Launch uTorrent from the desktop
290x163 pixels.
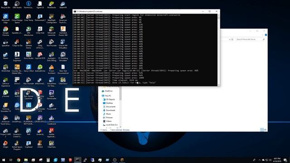(x=5, y=94)
